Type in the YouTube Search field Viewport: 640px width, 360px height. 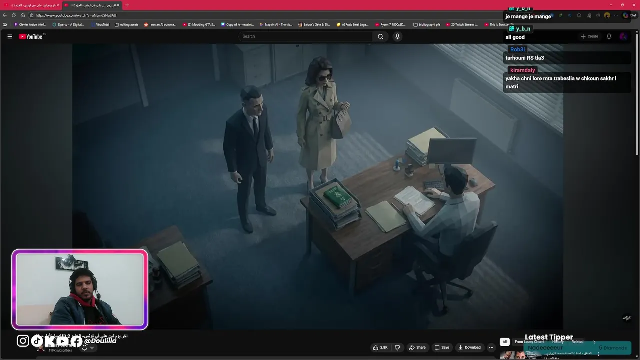[x=305, y=36]
